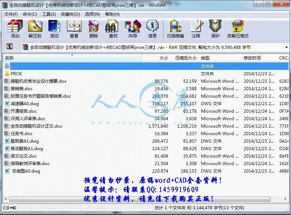
Task: Select file 评阅人评审表.doc
Action: (x=28, y=119)
